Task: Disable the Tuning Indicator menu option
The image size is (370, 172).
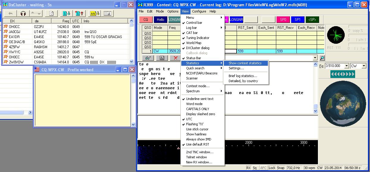Action: pos(197,38)
